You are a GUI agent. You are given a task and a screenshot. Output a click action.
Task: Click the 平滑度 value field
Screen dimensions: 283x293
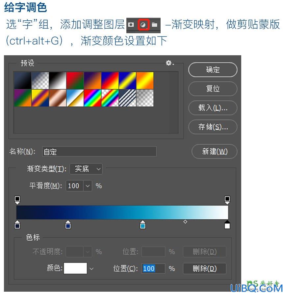click(x=74, y=186)
